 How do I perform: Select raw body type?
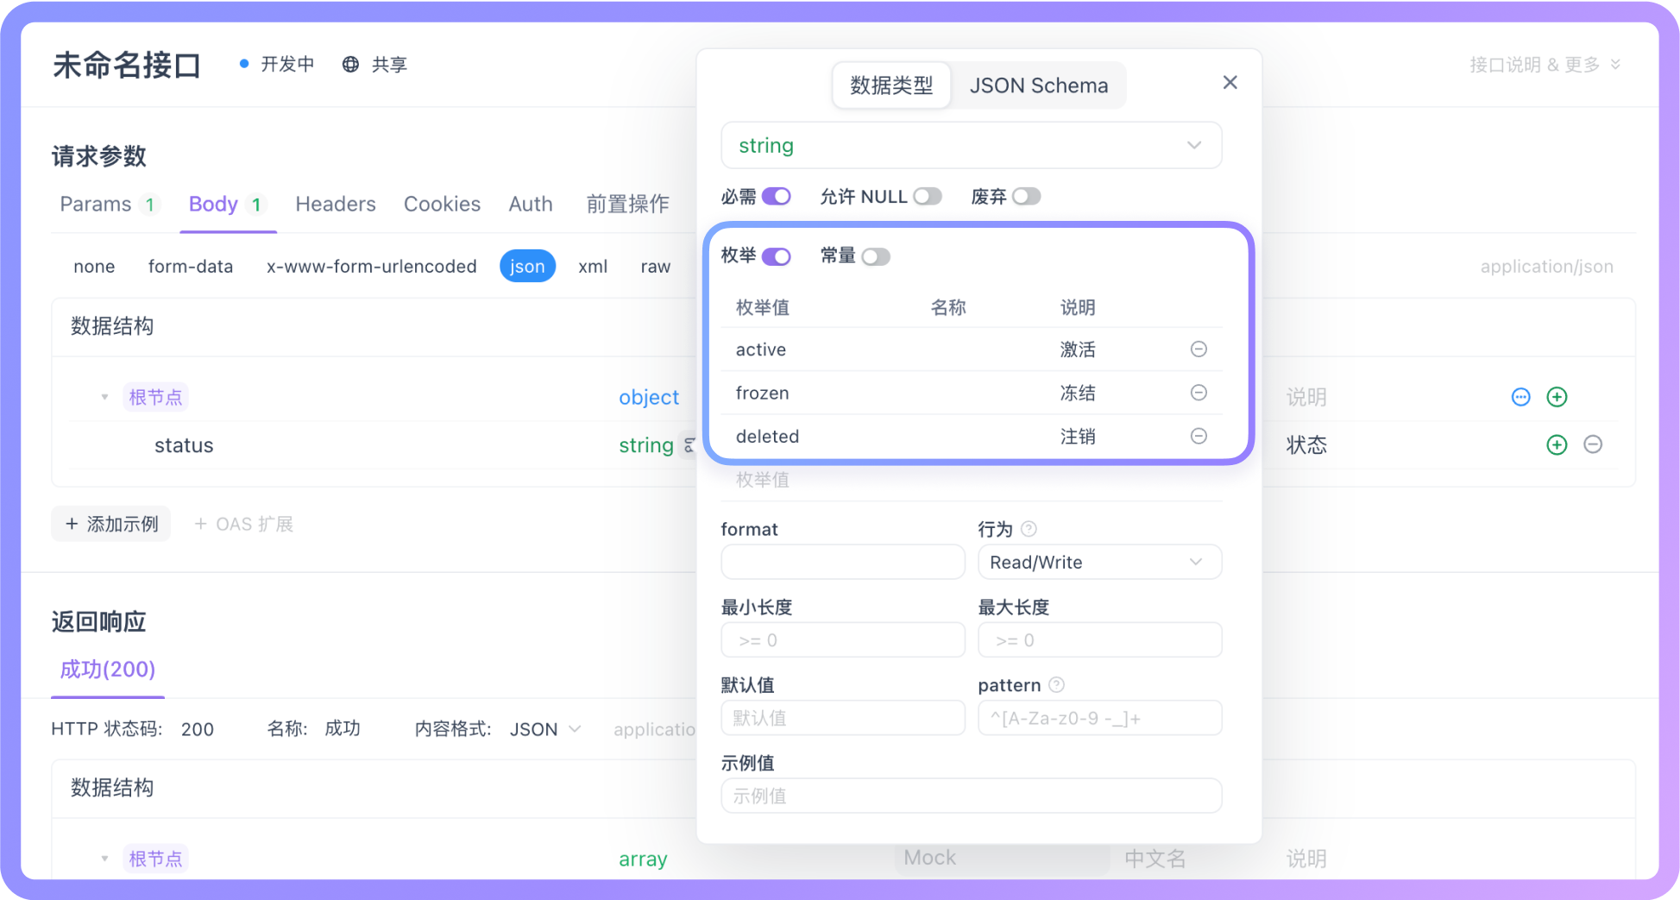656,267
